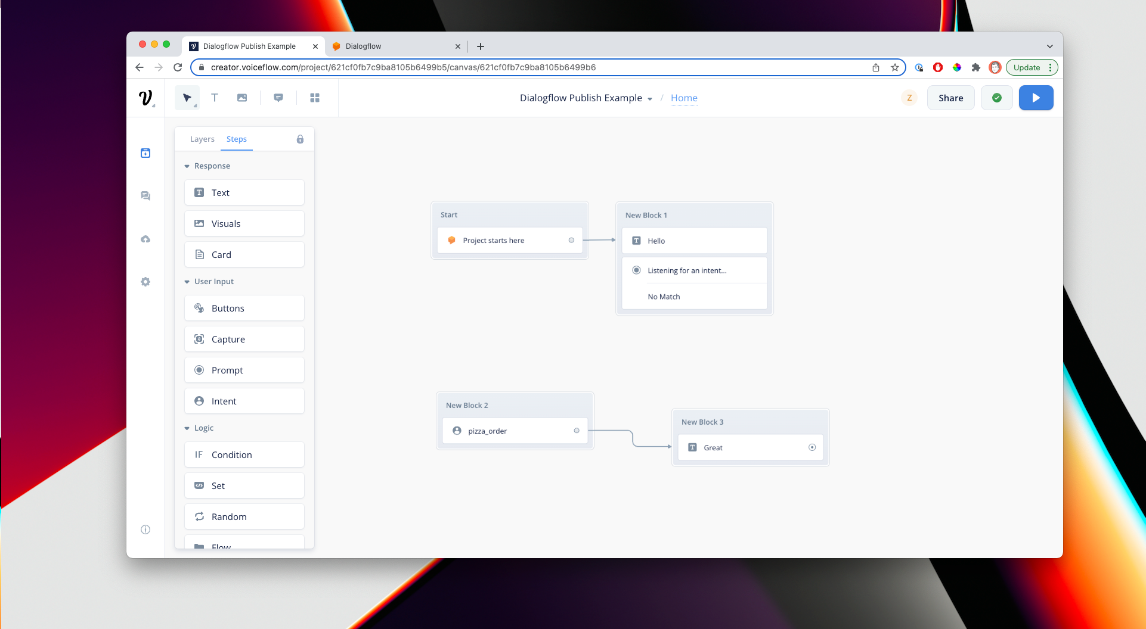Switch to the Layers tab
Image resolution: width=1146 pixels, height=629 pixels.
click(x=202, y=139)
